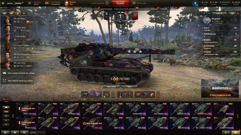The image size is (241, 135).
Task: Open the settings gear menu
Action: (3, 3)
